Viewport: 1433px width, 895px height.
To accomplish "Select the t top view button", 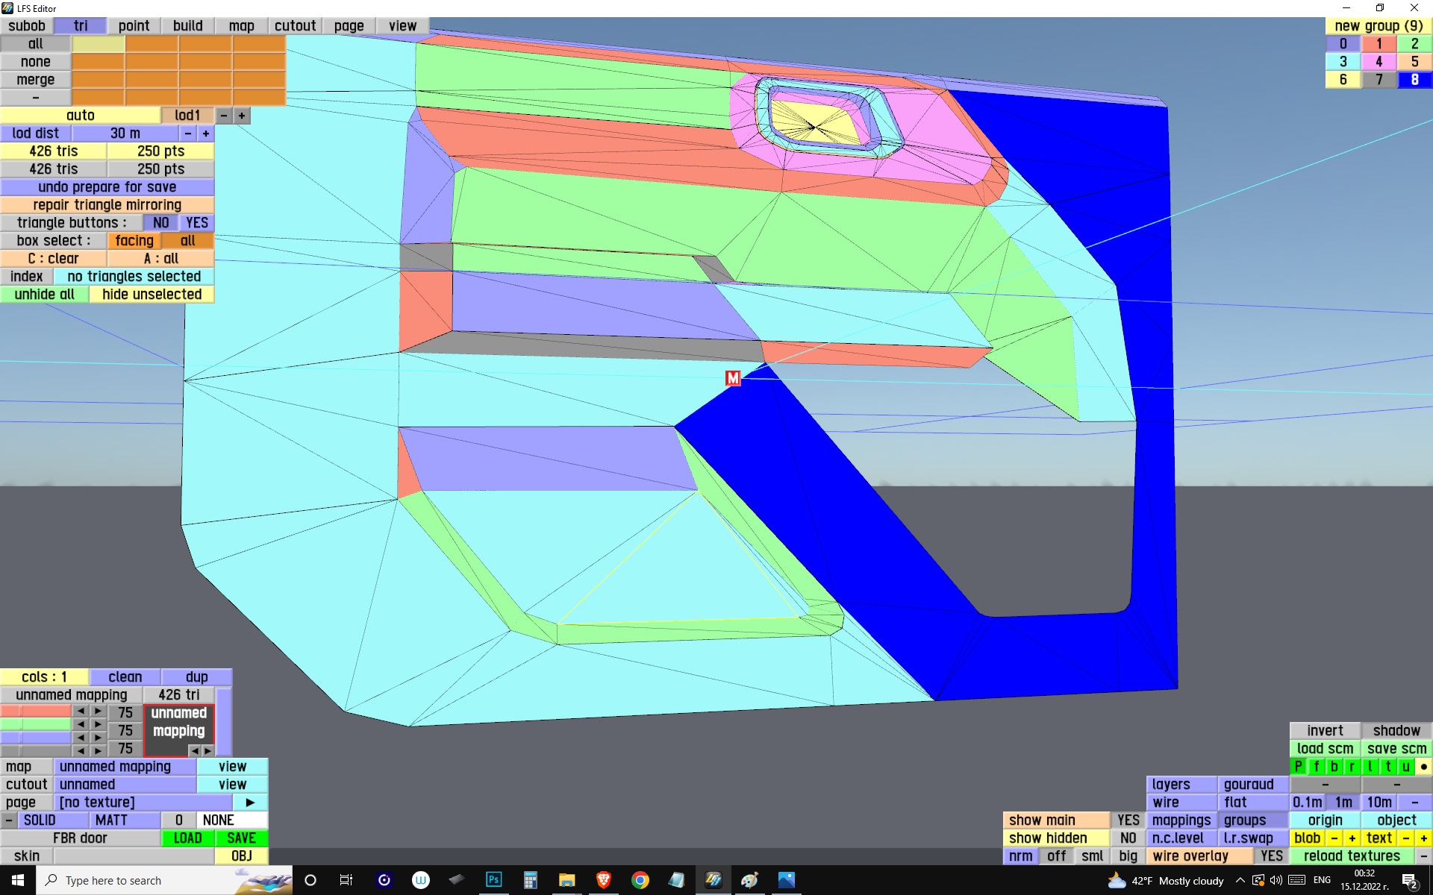I will pos(1388,766).
